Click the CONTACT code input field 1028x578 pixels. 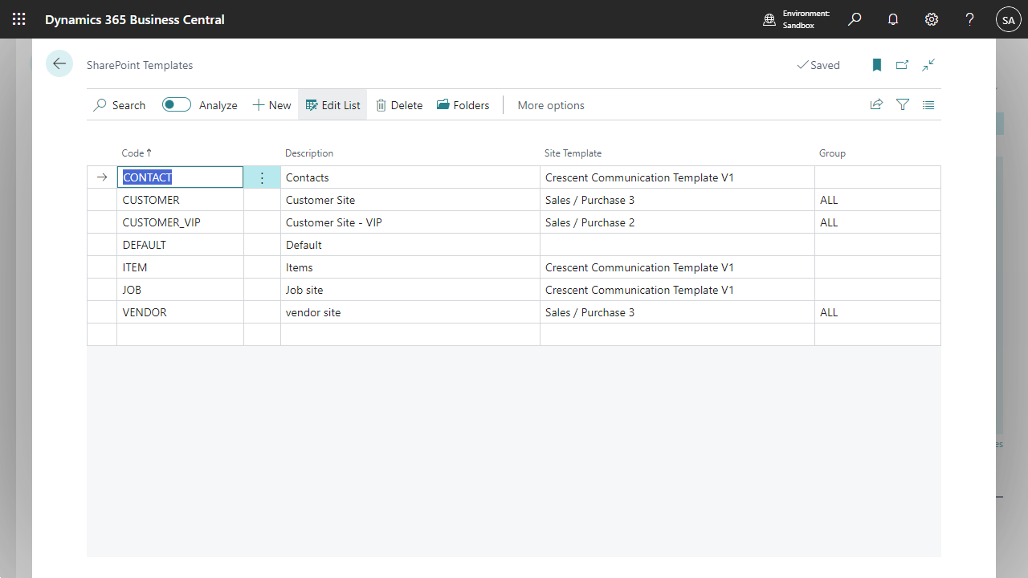[180, 177]
